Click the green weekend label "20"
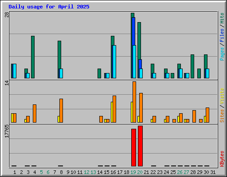227x177 pixels. 140,172
